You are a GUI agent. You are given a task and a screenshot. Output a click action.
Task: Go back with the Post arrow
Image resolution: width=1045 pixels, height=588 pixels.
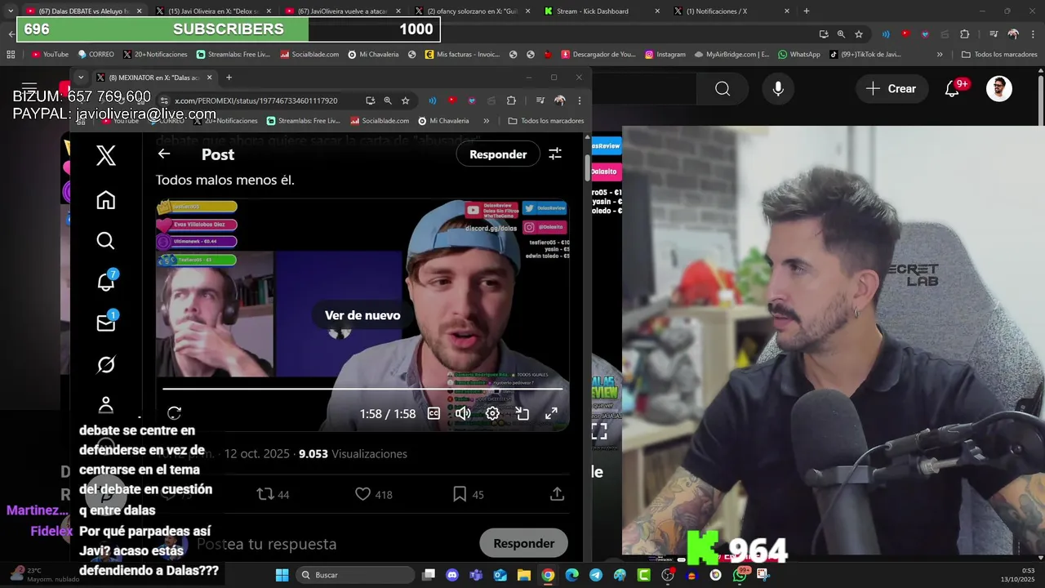(164, 154)
